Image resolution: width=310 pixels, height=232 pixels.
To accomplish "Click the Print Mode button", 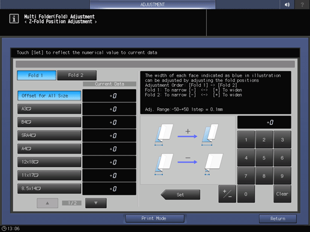I will 155,218.
